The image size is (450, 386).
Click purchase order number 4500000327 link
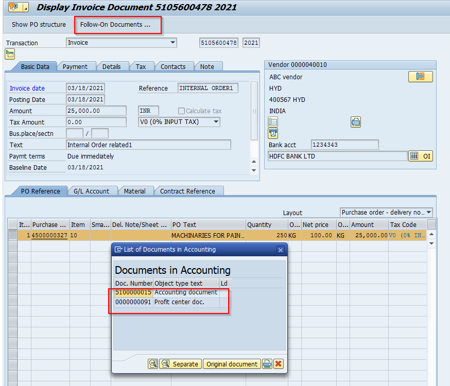[x=49, y=235]
